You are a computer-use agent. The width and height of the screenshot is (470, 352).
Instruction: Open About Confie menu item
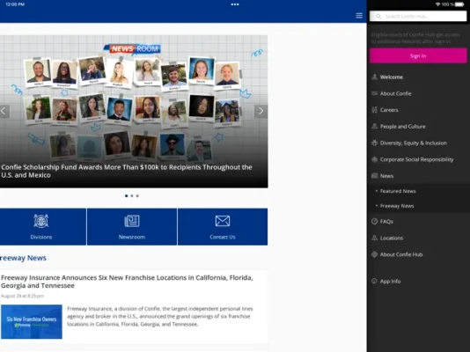418,93
